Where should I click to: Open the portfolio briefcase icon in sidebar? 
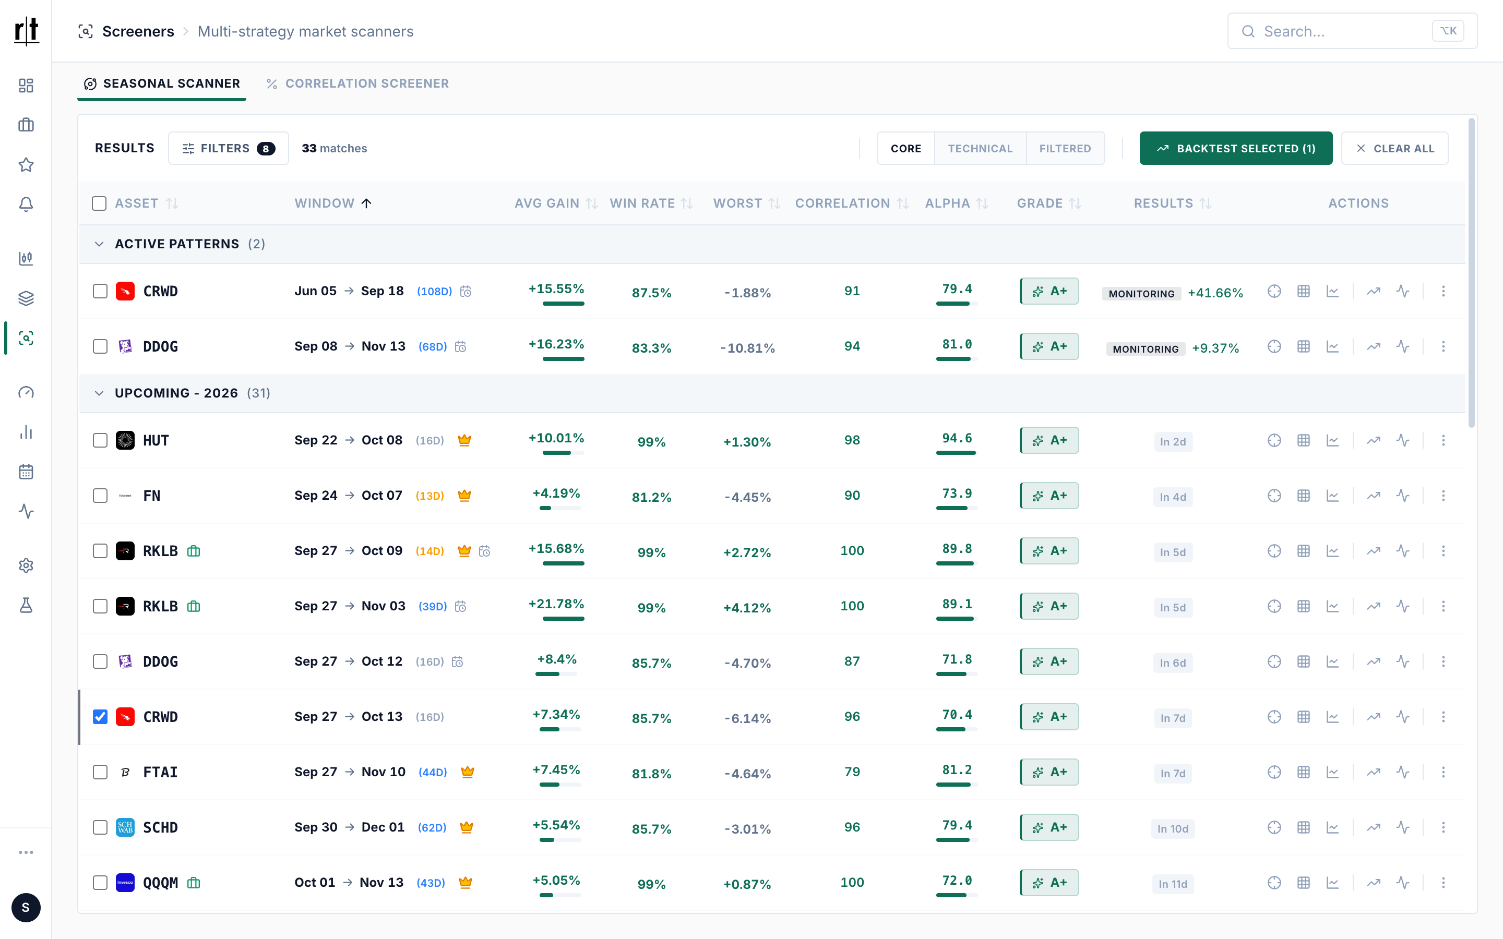[26, 125]
